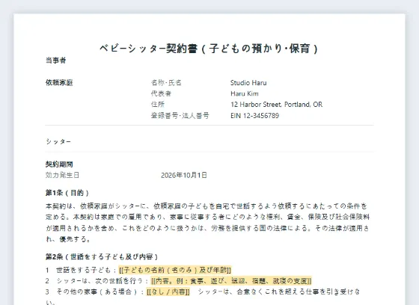Click address 12 Harbor Street, Portland, OR
Viewport: 419px width, 305px height.
pos(276,105)
